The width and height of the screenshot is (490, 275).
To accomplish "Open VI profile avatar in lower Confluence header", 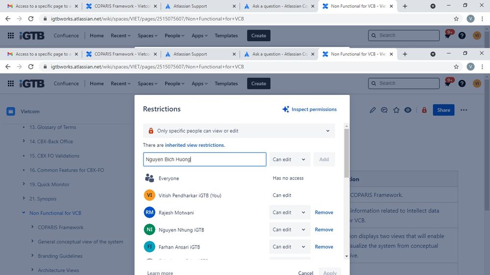I will (477, 84).
